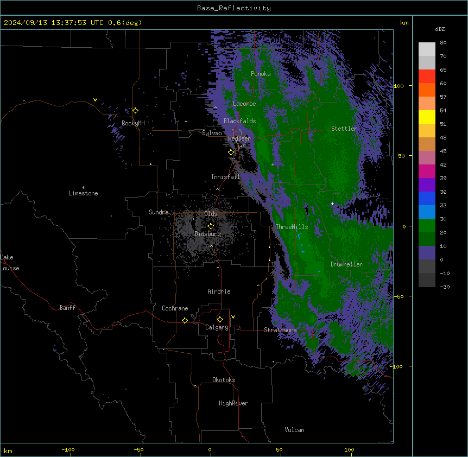Click the Blackfalds label
The height and width of the screenshot is (457, 468).
point(239,121)
